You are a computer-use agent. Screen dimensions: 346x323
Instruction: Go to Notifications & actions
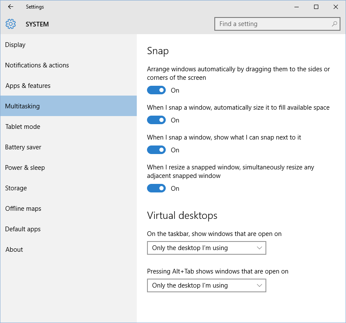click(x=69, y=65)
